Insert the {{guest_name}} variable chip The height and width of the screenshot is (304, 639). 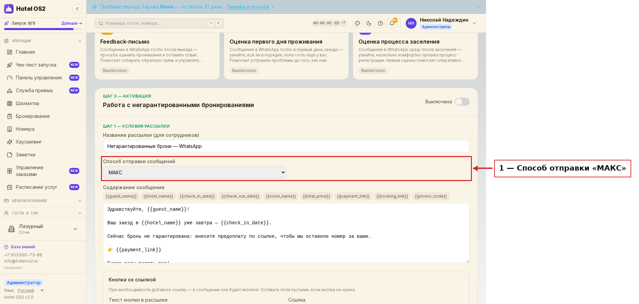[121, 196]
